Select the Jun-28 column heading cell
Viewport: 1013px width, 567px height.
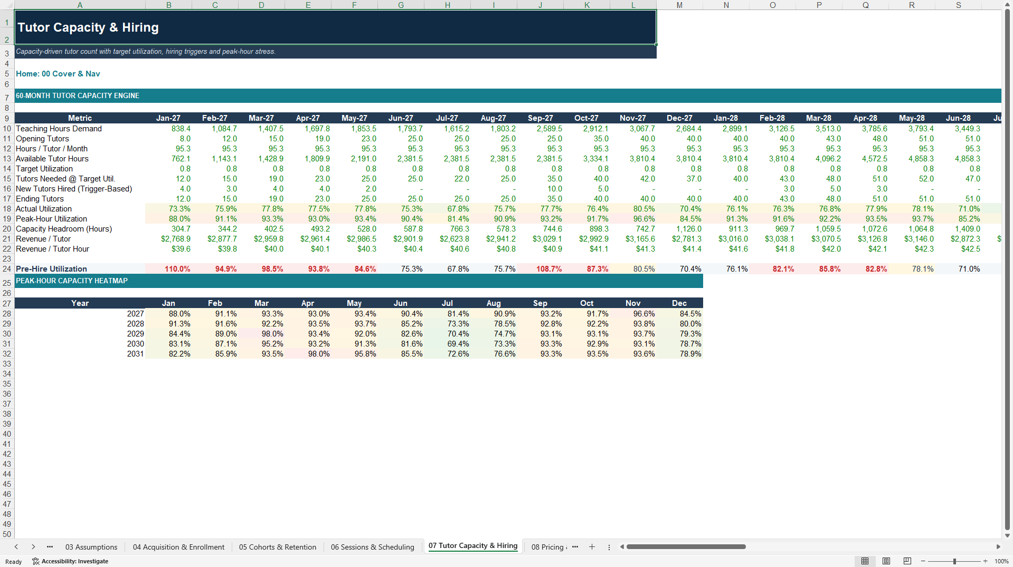959,118
